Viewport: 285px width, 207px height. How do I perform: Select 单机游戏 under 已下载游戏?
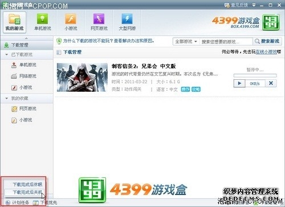[24, 65]
